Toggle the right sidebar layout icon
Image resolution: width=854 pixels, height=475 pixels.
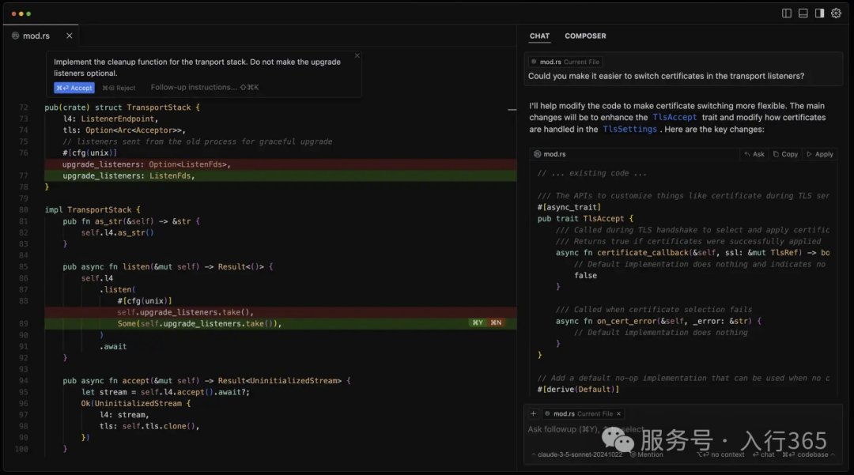click(x=819, y=13)
